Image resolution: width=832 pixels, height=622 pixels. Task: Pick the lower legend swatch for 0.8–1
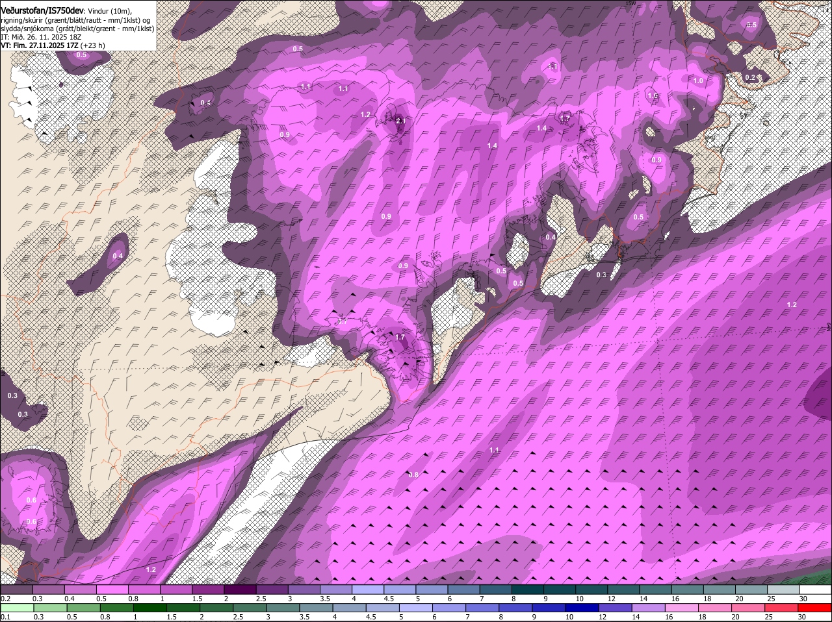(117, 608)
